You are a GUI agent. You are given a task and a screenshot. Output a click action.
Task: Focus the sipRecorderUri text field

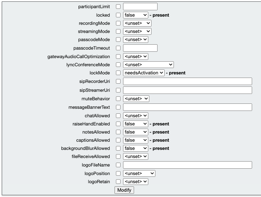coord(187,81)
